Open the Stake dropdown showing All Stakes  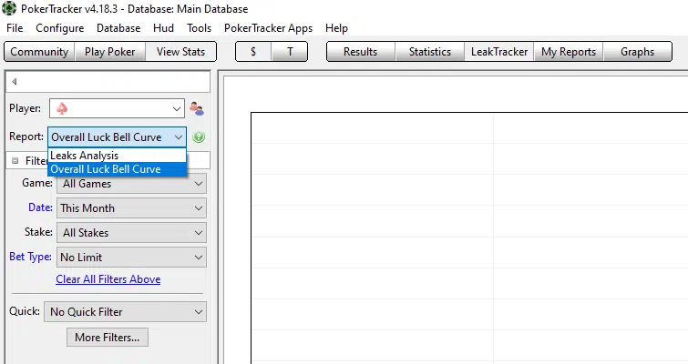point(131,233)
